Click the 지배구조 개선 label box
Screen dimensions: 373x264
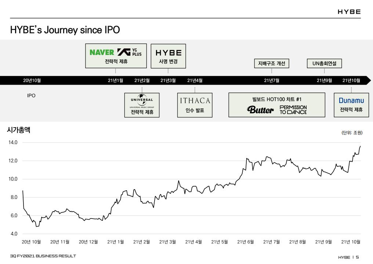pyautogui.click(x=272, y=63)
